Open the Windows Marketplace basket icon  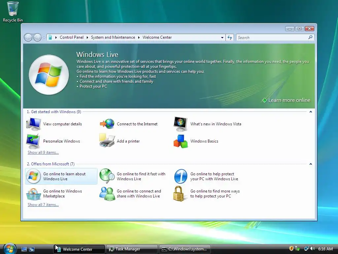(x=33, y=194)
